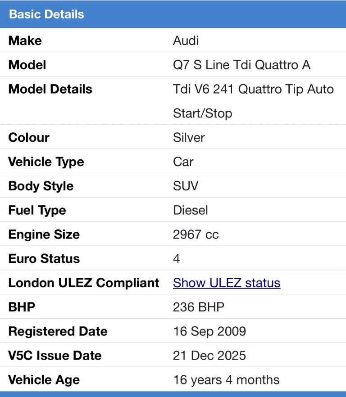Click the Show ULEZ status link
The image size is (346, 397).
coord(227,283)
